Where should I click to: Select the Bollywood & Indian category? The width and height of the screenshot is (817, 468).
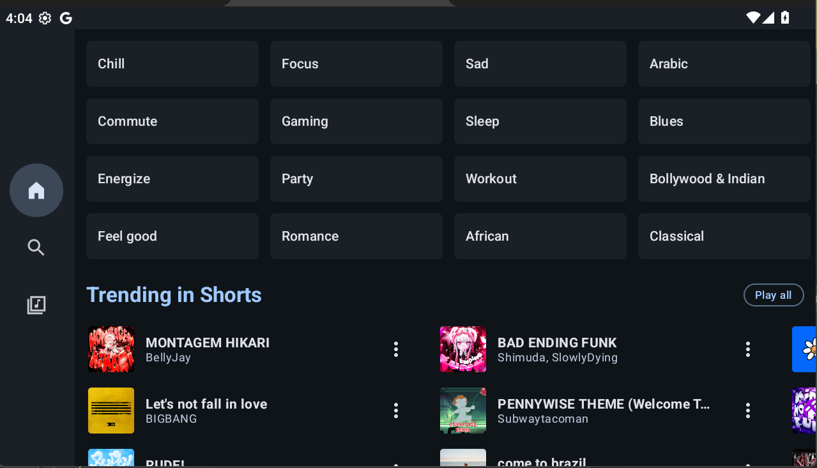coord(724,179)
